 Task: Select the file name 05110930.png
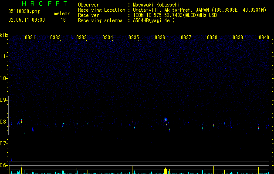(x=24, y=11)
